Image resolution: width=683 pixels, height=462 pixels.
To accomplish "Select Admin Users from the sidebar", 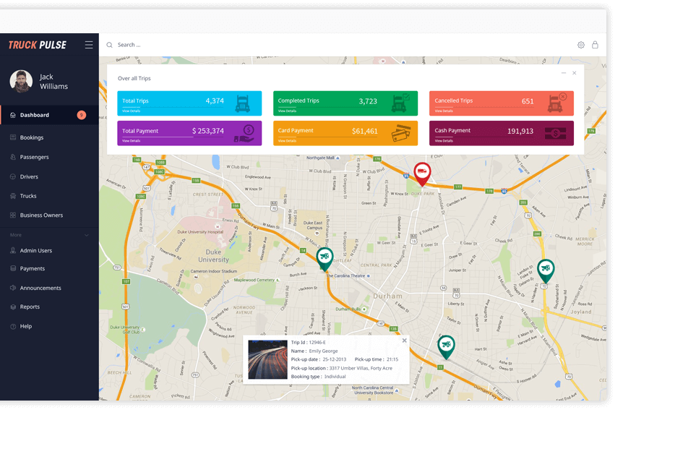I will click(x=14, y=249).
